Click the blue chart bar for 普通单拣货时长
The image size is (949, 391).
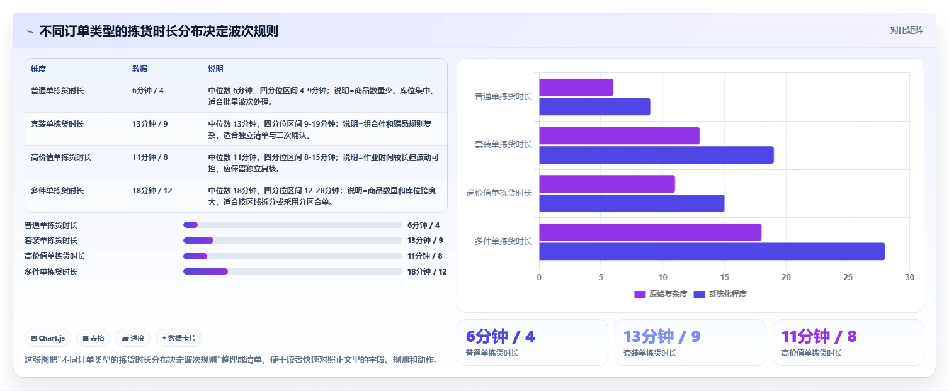594,106
